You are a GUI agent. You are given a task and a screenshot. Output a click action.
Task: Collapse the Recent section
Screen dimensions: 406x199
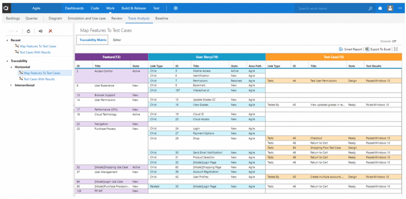coord(7,40)
